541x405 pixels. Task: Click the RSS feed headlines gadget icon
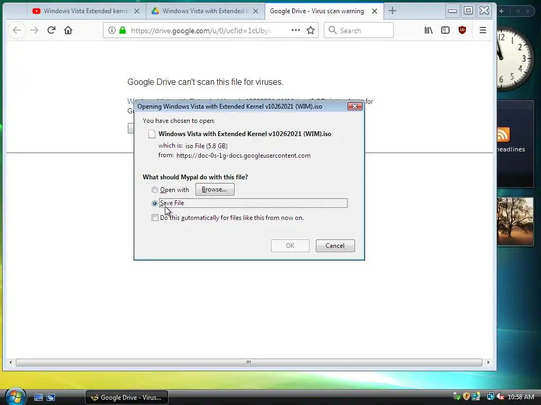(503, 134)
